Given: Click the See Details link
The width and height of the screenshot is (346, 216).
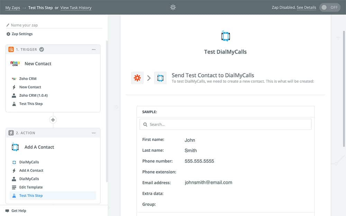Looking at the screenshot, I should (x=306, y=7).
